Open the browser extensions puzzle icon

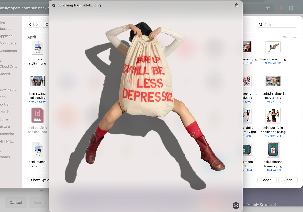pyautogui.click(x=291, y=8)
